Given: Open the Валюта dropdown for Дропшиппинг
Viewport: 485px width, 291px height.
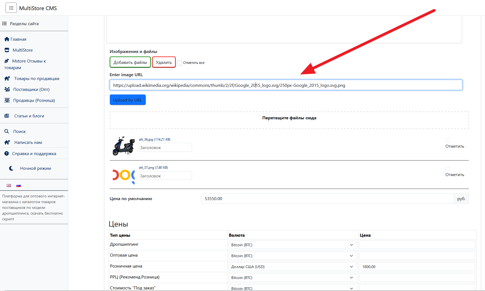Looking at the screenshot, I should click(x=292, y=245).
